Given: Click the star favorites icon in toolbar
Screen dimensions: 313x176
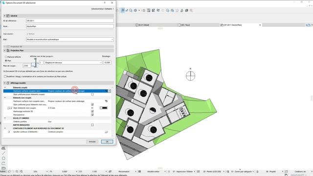Looking at the screenshot, I should click(x=144, y=10).
